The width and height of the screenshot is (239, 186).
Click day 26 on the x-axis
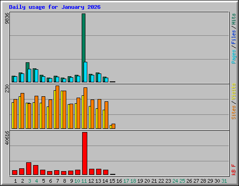pyautogui.click(x=189, y=181)
